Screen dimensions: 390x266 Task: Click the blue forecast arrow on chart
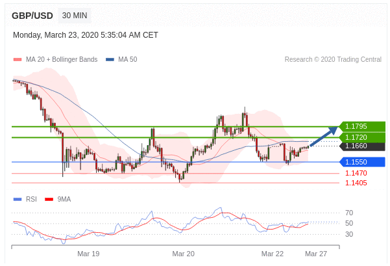[x=323, y=137]
